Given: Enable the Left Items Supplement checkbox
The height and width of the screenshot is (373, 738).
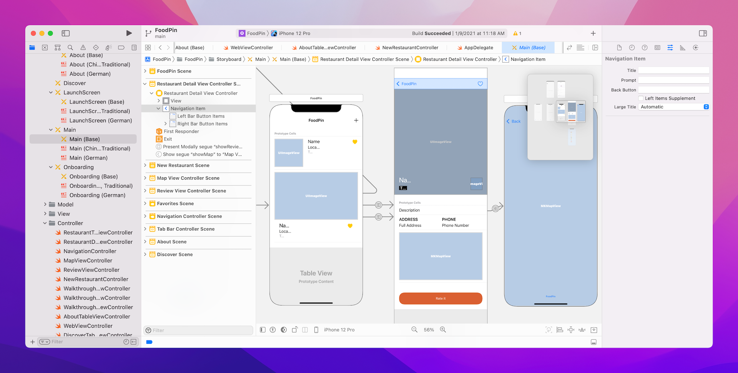Looking at the screenshot, I should [641, 98].
